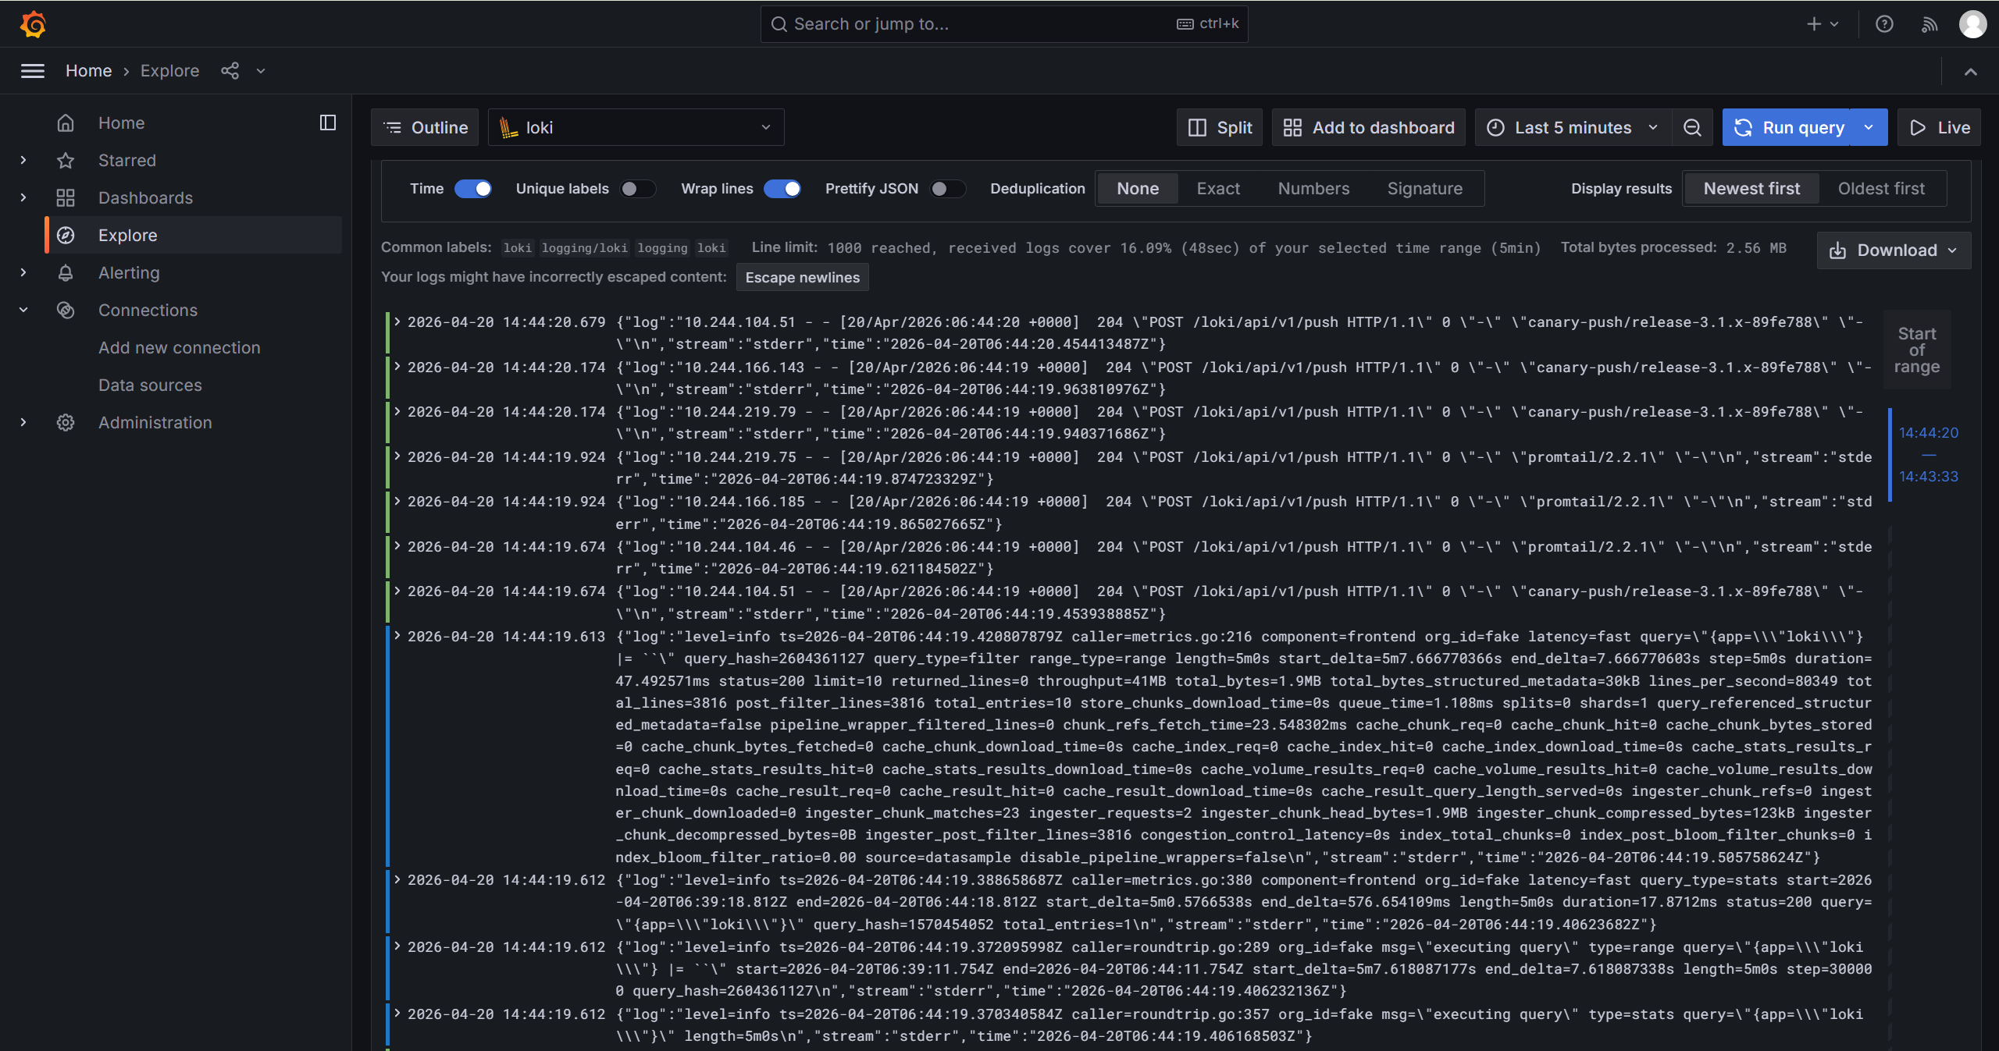Select Exact deduplication option
The width and height of the screenshot is (1999, 1051).
(1218, 189)
